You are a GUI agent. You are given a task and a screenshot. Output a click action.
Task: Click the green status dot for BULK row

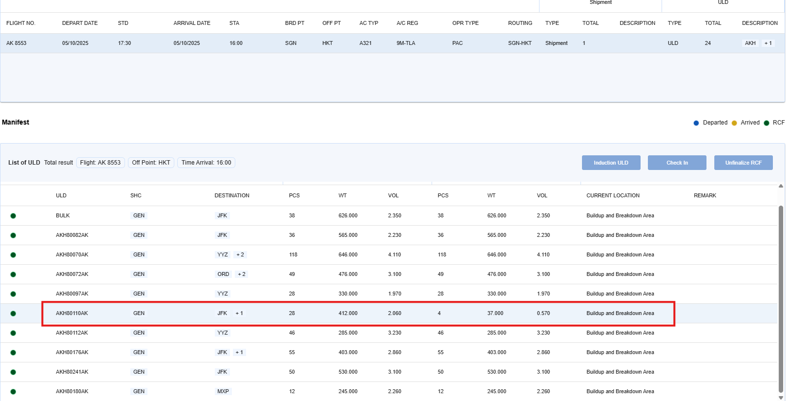click(x=13, y=216)
